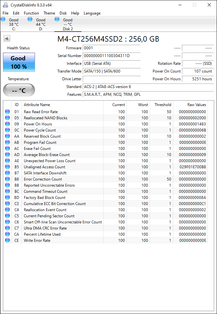Click the Standard field ACS-2
Viewport: 217px width, 314px height.
148,87
